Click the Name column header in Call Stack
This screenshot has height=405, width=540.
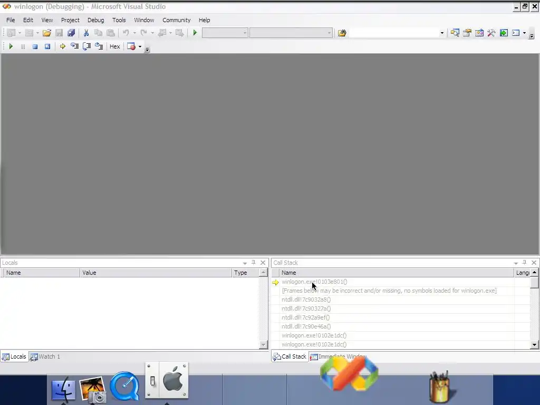click(397, 273)
